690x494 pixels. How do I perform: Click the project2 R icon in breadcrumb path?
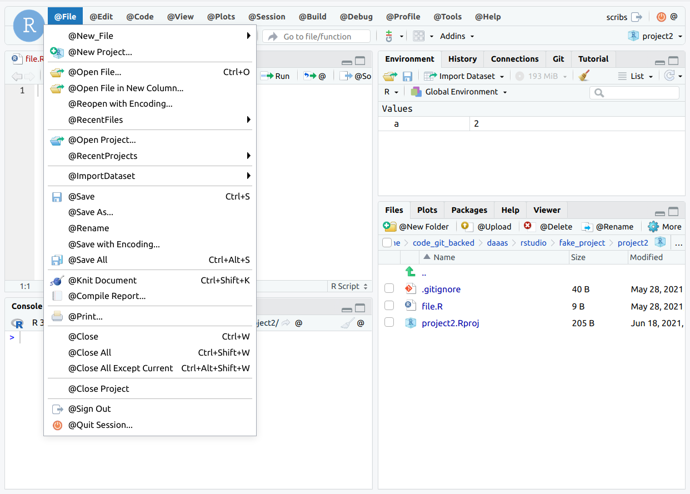tap(659, 242)
